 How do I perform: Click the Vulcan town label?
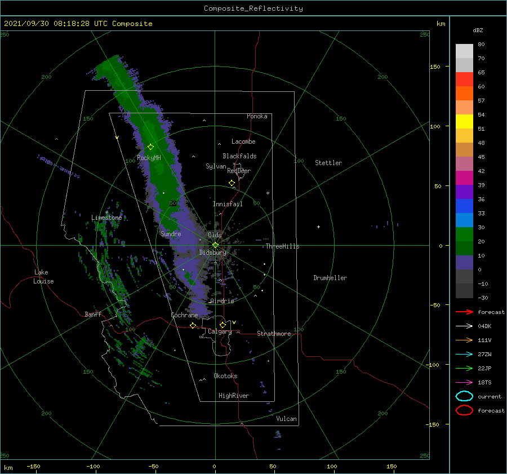point(286,419)
